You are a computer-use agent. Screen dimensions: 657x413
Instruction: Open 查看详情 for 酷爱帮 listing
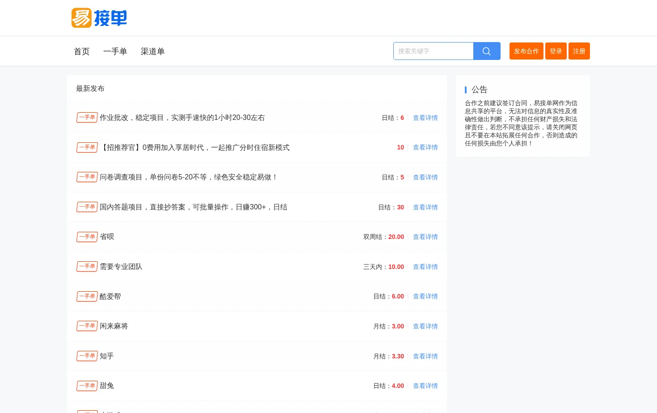(x=425, y=296)
